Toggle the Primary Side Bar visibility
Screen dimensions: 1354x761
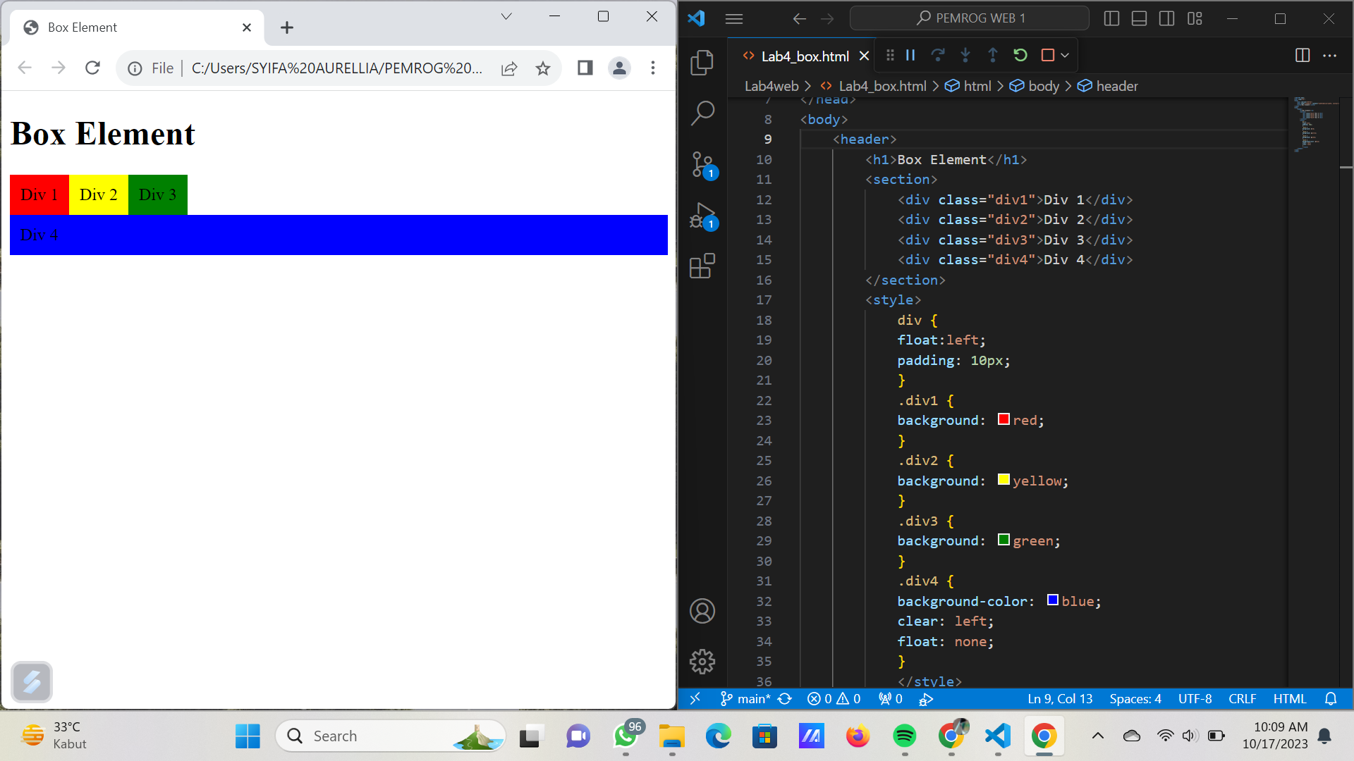tap(1111, 18)
